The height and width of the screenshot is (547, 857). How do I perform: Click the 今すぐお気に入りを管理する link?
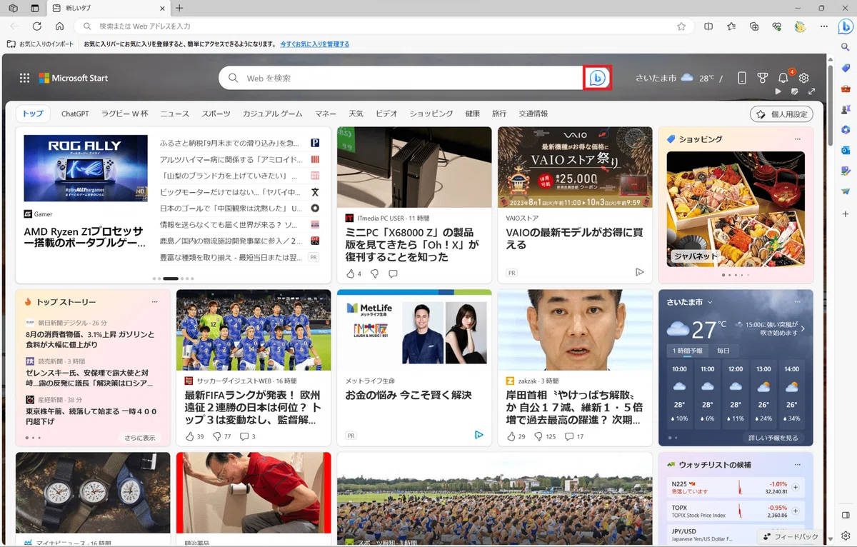pos(315,44)
